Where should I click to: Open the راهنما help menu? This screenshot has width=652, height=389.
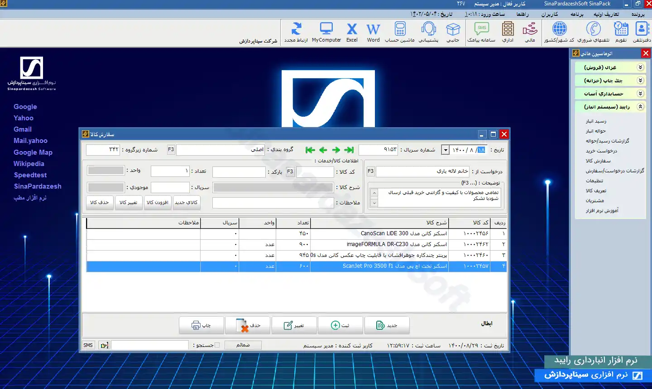point(523,14)
